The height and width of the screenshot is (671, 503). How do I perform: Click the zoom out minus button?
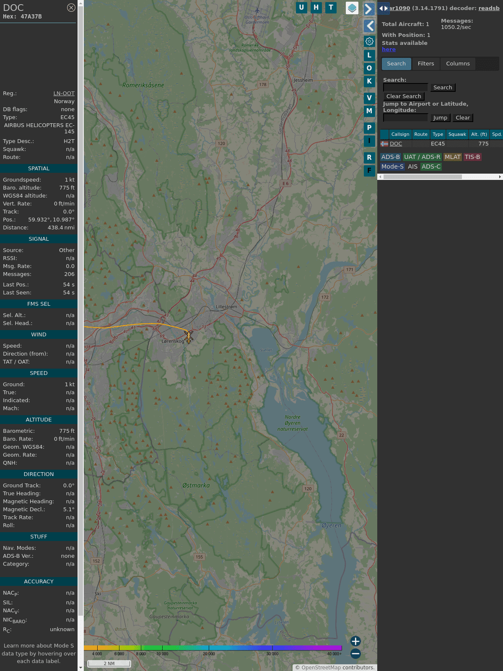(x=355, y=653)
